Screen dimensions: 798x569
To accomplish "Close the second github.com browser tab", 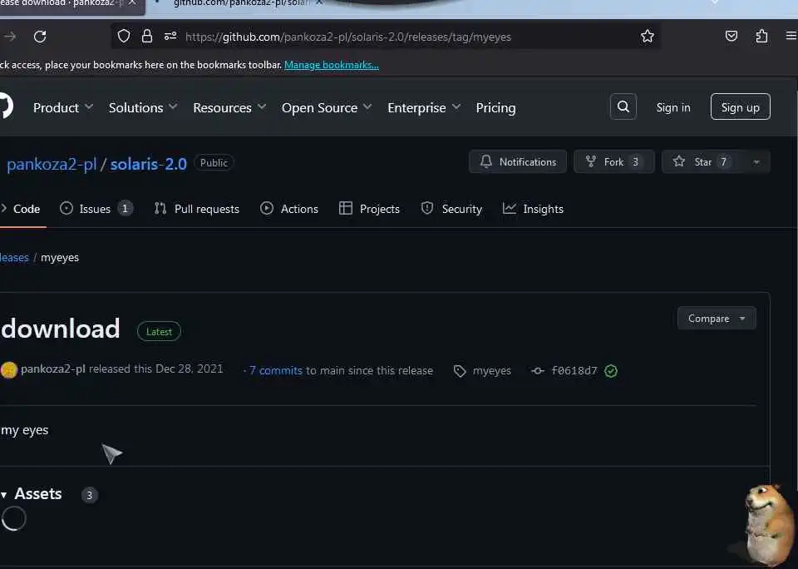I will (x=319, y=2).
